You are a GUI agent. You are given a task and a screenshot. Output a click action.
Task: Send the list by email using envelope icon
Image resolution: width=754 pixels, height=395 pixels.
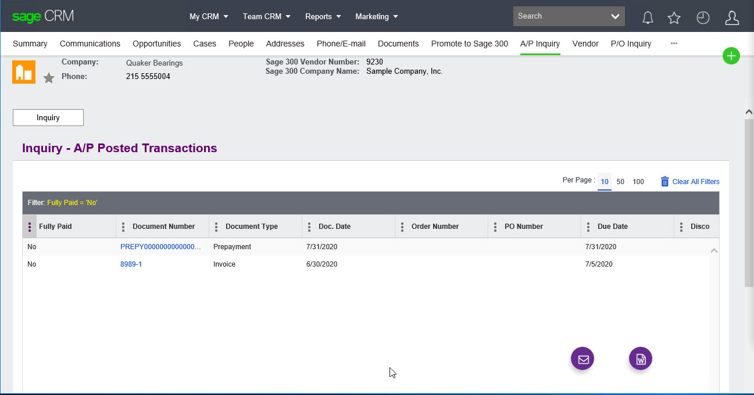[x=582, y=358]
